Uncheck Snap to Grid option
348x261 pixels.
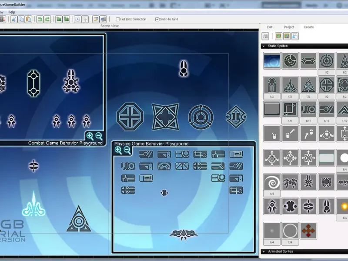click(157, 19)
